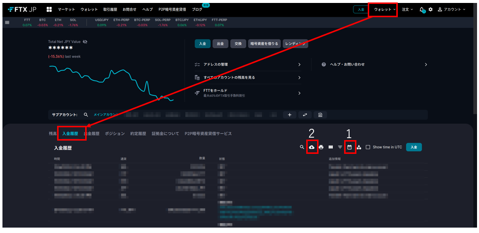The height and width of the screenshot is (233, 479).
Task: Click the 交換 button
Action: (x=238, y=44)
